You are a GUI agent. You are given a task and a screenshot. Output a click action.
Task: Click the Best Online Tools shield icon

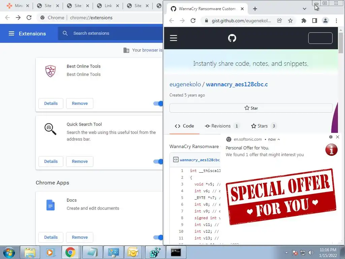click(x=51, y=71)
